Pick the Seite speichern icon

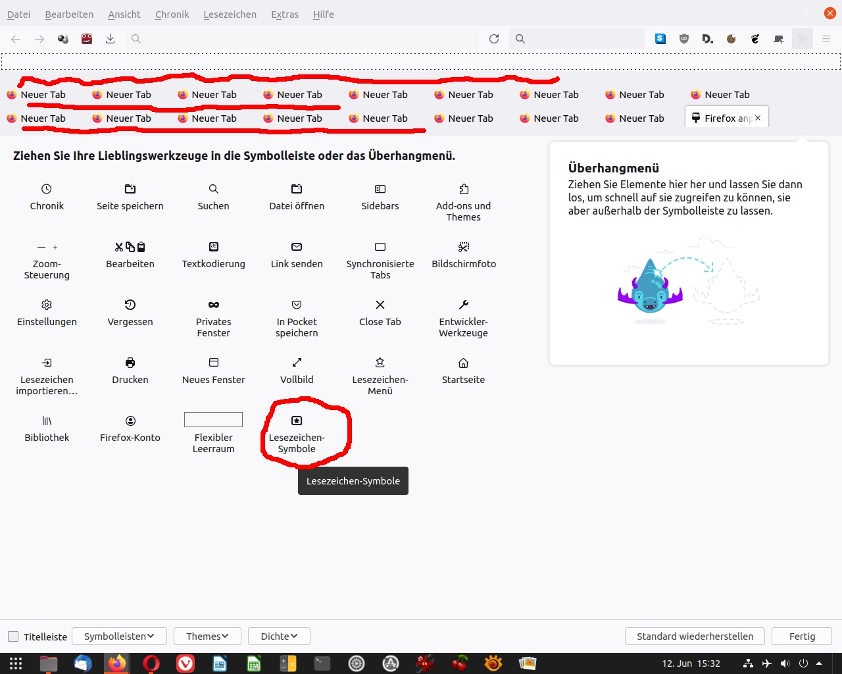(x=130, y=189)
